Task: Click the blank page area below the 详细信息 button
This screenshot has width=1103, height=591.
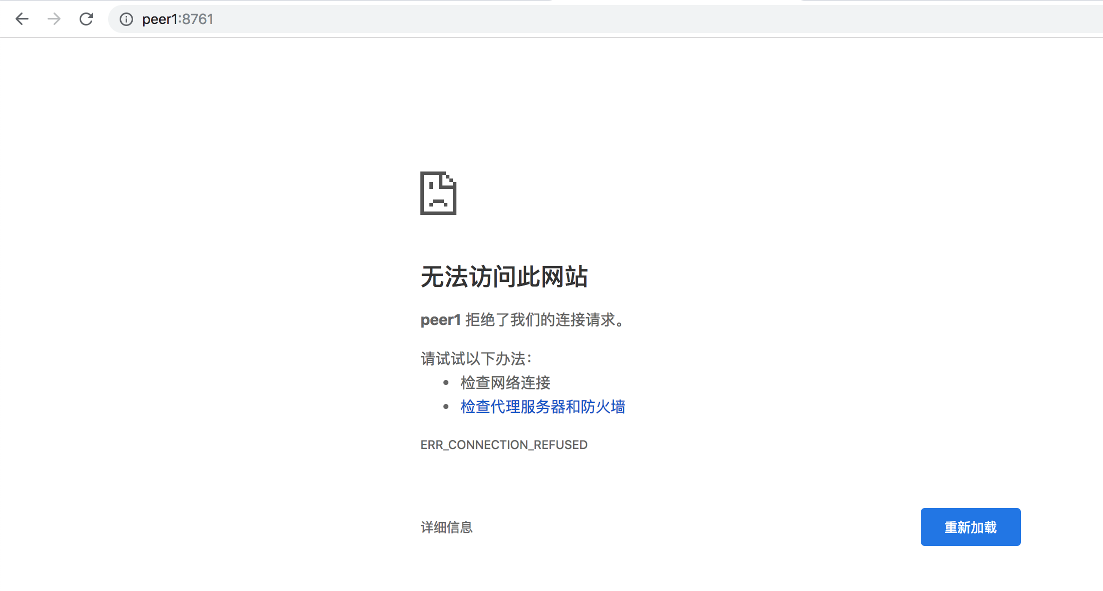Action: coord(446,570)
